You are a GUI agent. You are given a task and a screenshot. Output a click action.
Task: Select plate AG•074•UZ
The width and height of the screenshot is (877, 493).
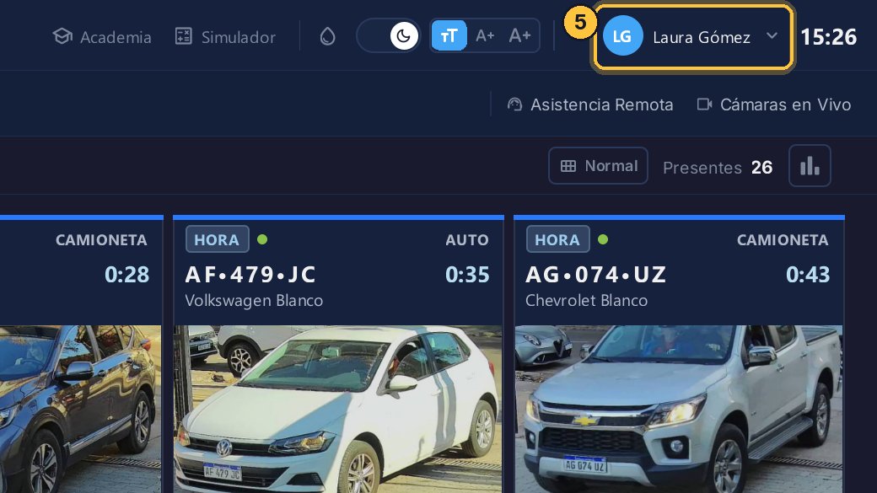596,275
